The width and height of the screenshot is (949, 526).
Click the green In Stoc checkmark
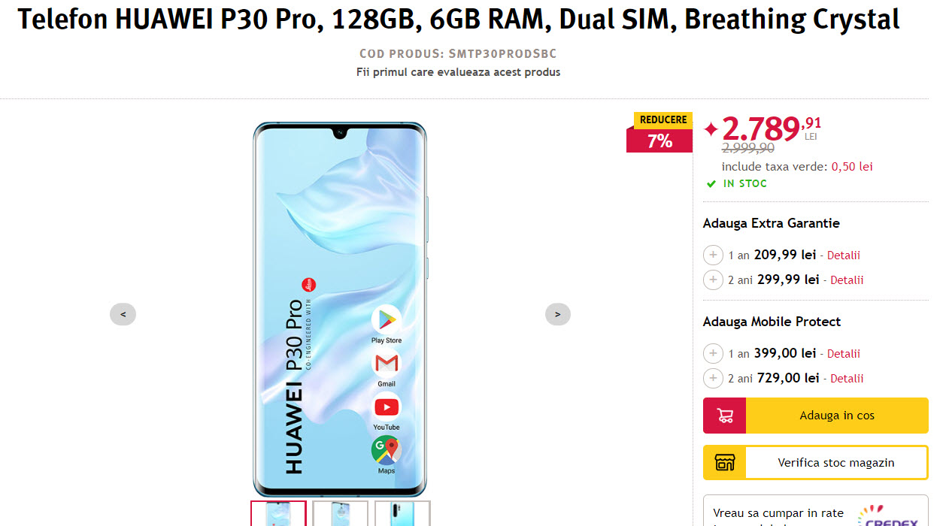[x=711, y=183]
